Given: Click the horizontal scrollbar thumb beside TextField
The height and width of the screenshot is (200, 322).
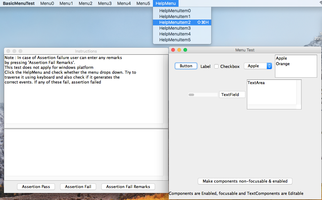Looking at the screenshot, I should coord(191,95).
